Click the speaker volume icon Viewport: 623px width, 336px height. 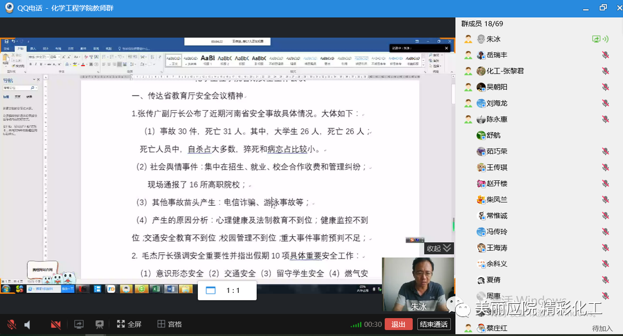point(27,324)
